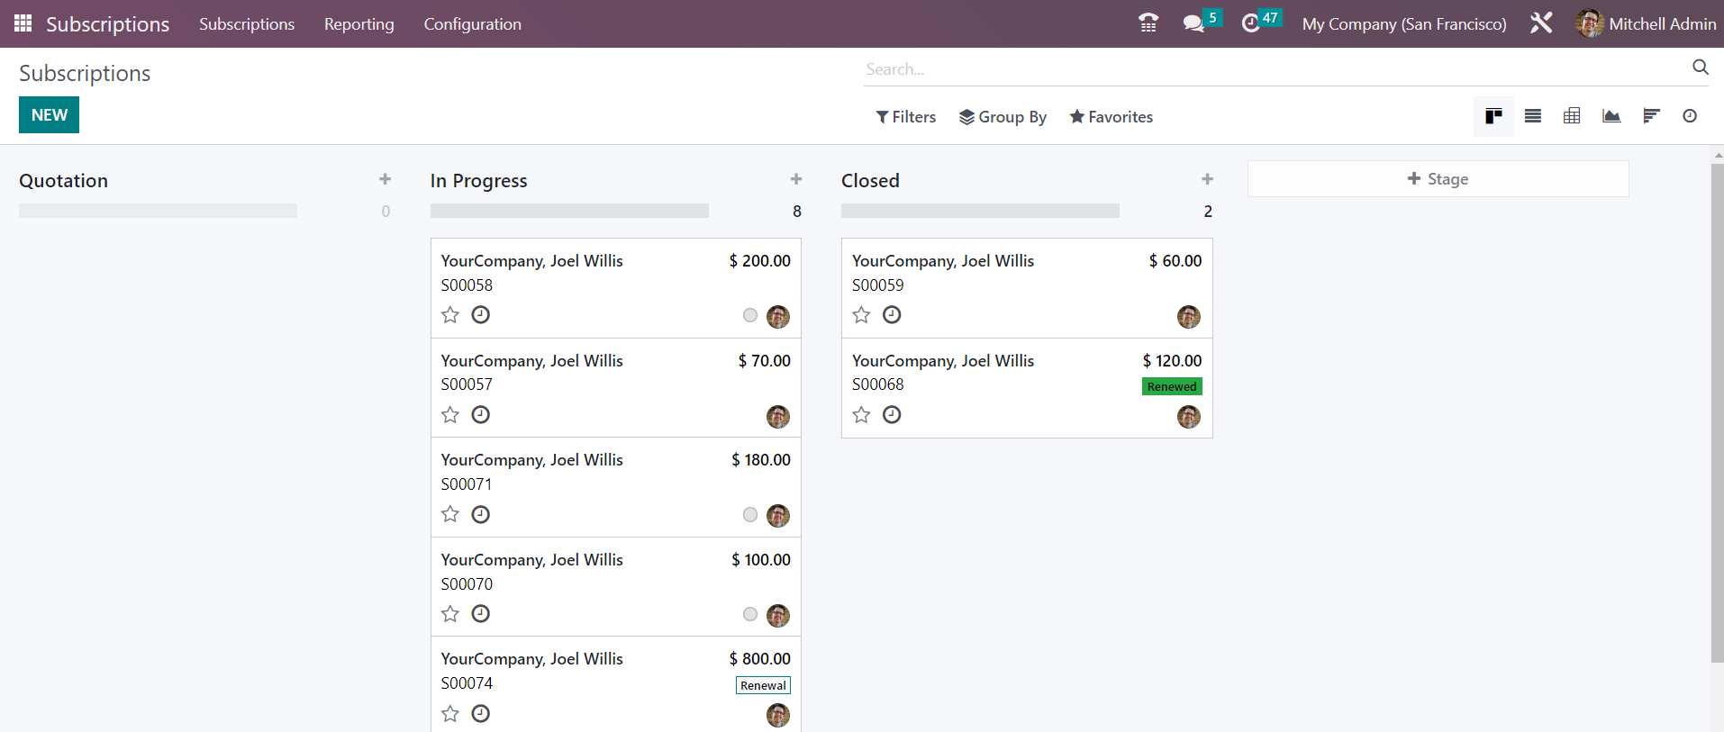Switch to the Pivot view
This screenshot has width=1724, height=732.
click(x=1572, y=116)
